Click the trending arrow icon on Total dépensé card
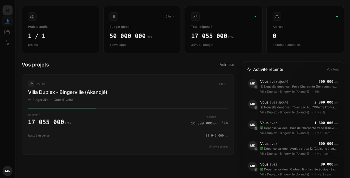The height and width of the screenshot is (178, 350). point(195,17)
